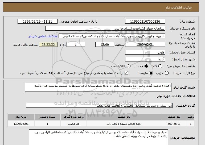Image resolution: width=205 pixels, height=145 pixels.
Task: Click the توضیحات خریدار label
Action: pos(182,138)
